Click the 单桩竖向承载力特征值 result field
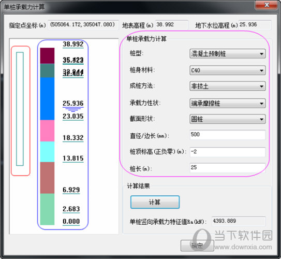Image resolution: width=281 pixels, height=259 pixels. (239, 221)
